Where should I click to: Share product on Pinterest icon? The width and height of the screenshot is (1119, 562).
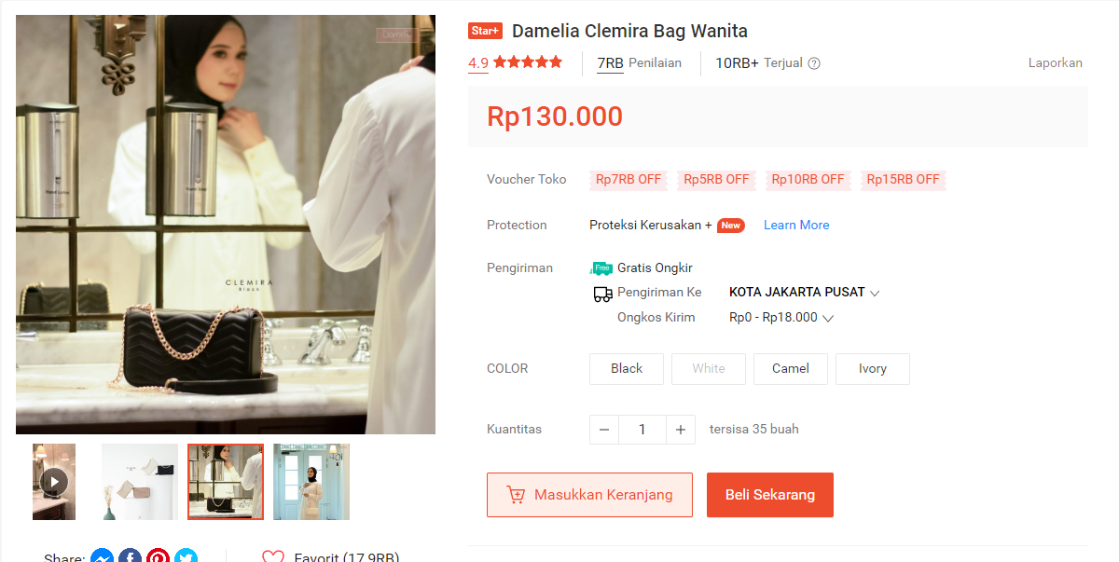pyautogui.click(x=158, y=556)
